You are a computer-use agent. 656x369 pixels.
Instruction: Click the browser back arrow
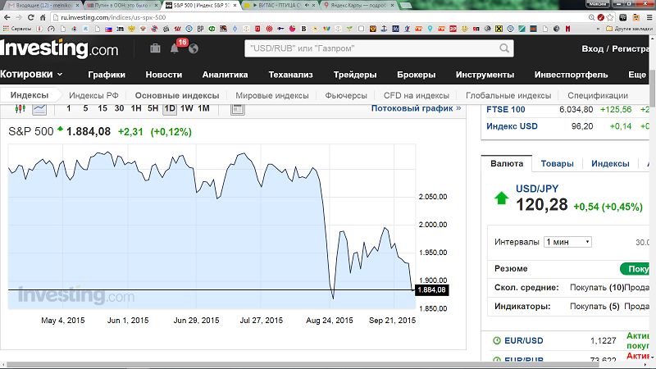click(x=7, y=17)
